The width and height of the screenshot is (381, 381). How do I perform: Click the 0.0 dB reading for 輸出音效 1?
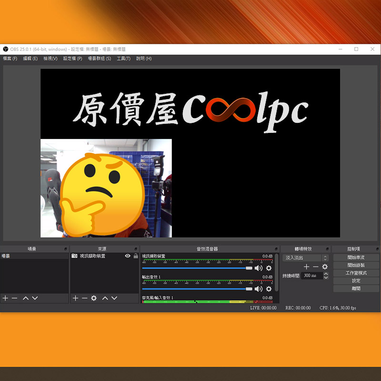pos(267,277)
